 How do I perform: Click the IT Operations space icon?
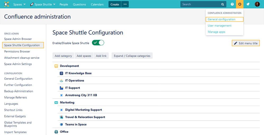62,80
